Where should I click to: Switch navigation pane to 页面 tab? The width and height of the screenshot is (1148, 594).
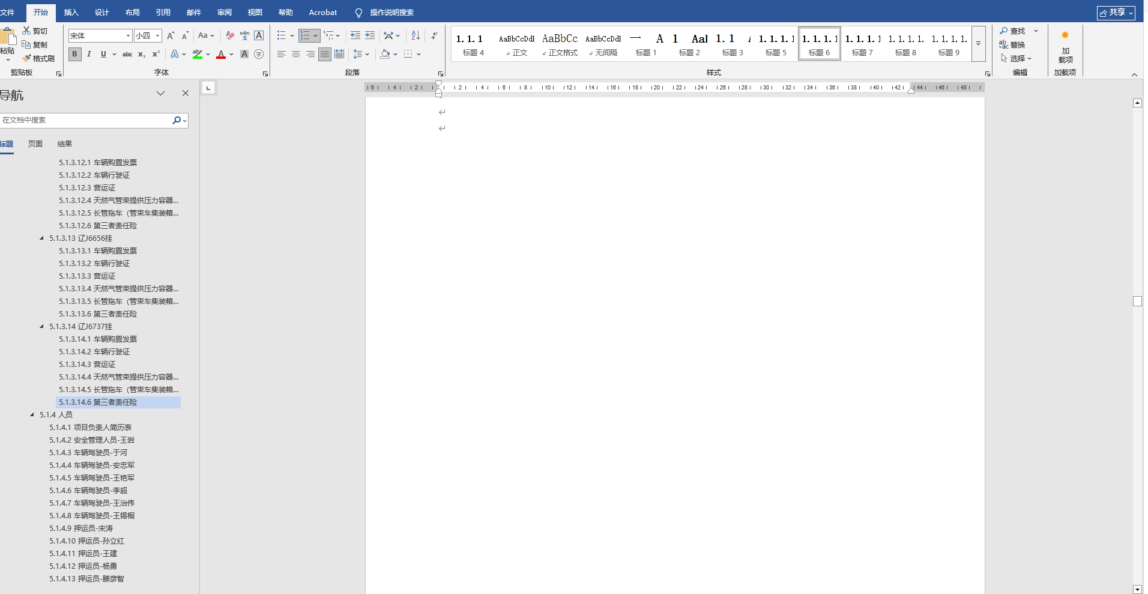click(x=35, y=144)
